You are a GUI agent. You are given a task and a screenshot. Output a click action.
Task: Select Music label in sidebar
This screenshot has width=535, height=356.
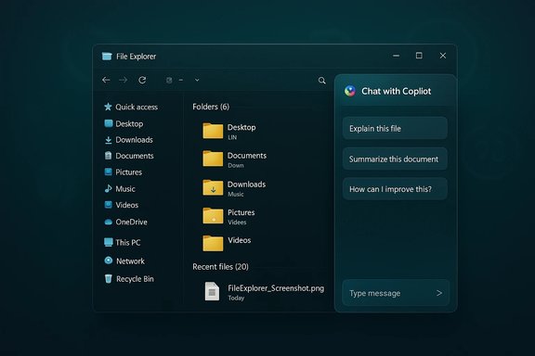pos(125,189)
